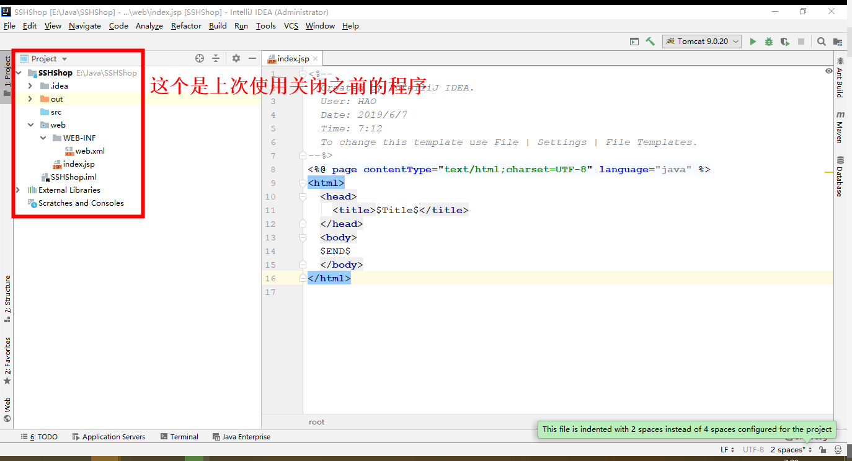
Task: Click the UTF-8 encoding indicator
Action: 753,450
